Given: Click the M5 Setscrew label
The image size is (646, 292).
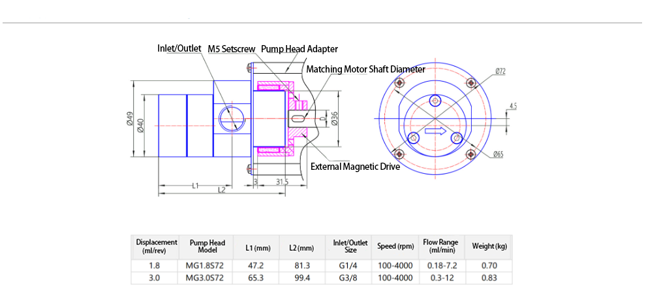Looking at the screenshot, I should point(231,49).
